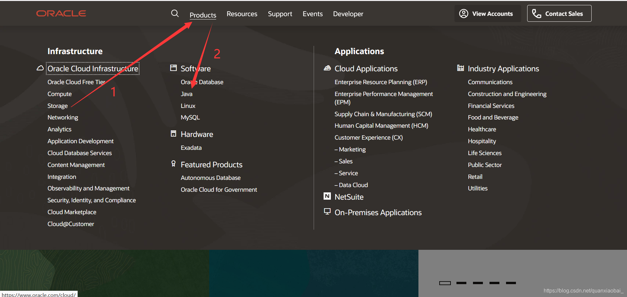Select the fourth carousel indicator dash
Viewport: 627px width, 297px height.
pos(494,283)
